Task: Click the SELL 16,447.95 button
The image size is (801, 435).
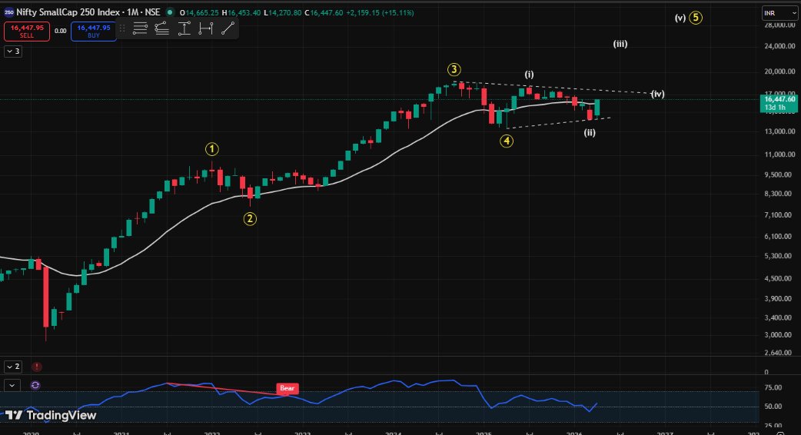Action: pos(27,32)
